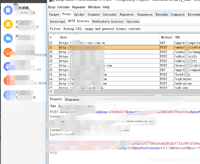This screenshot has height=164, width=200.
Task: Select history row number 28
Action: [x=124, y=61]
